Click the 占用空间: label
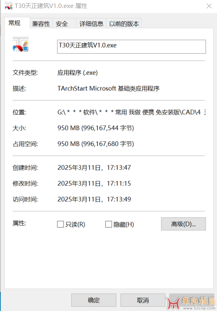217x311 pixels. pyautogui.click(x=25, y=144)
